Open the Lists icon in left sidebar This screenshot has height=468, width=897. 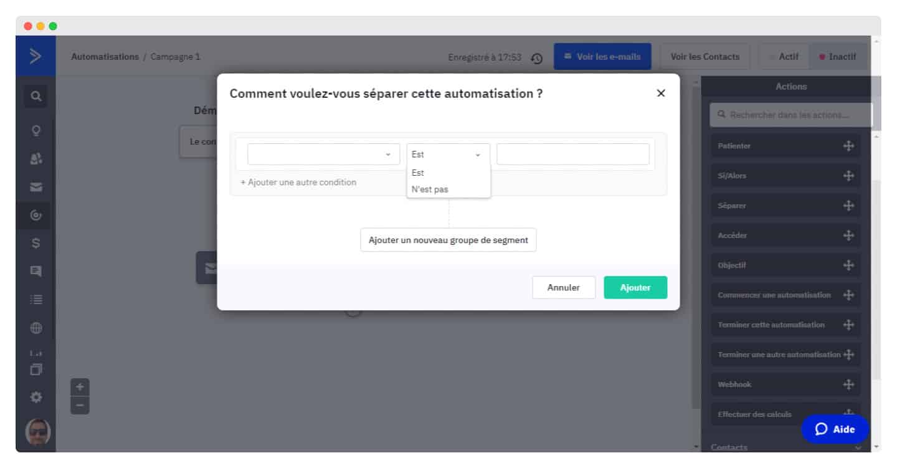tap(36, 300)
